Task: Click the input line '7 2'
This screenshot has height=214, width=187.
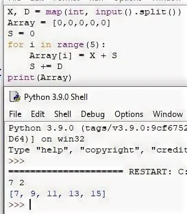Action: point(16,183)
